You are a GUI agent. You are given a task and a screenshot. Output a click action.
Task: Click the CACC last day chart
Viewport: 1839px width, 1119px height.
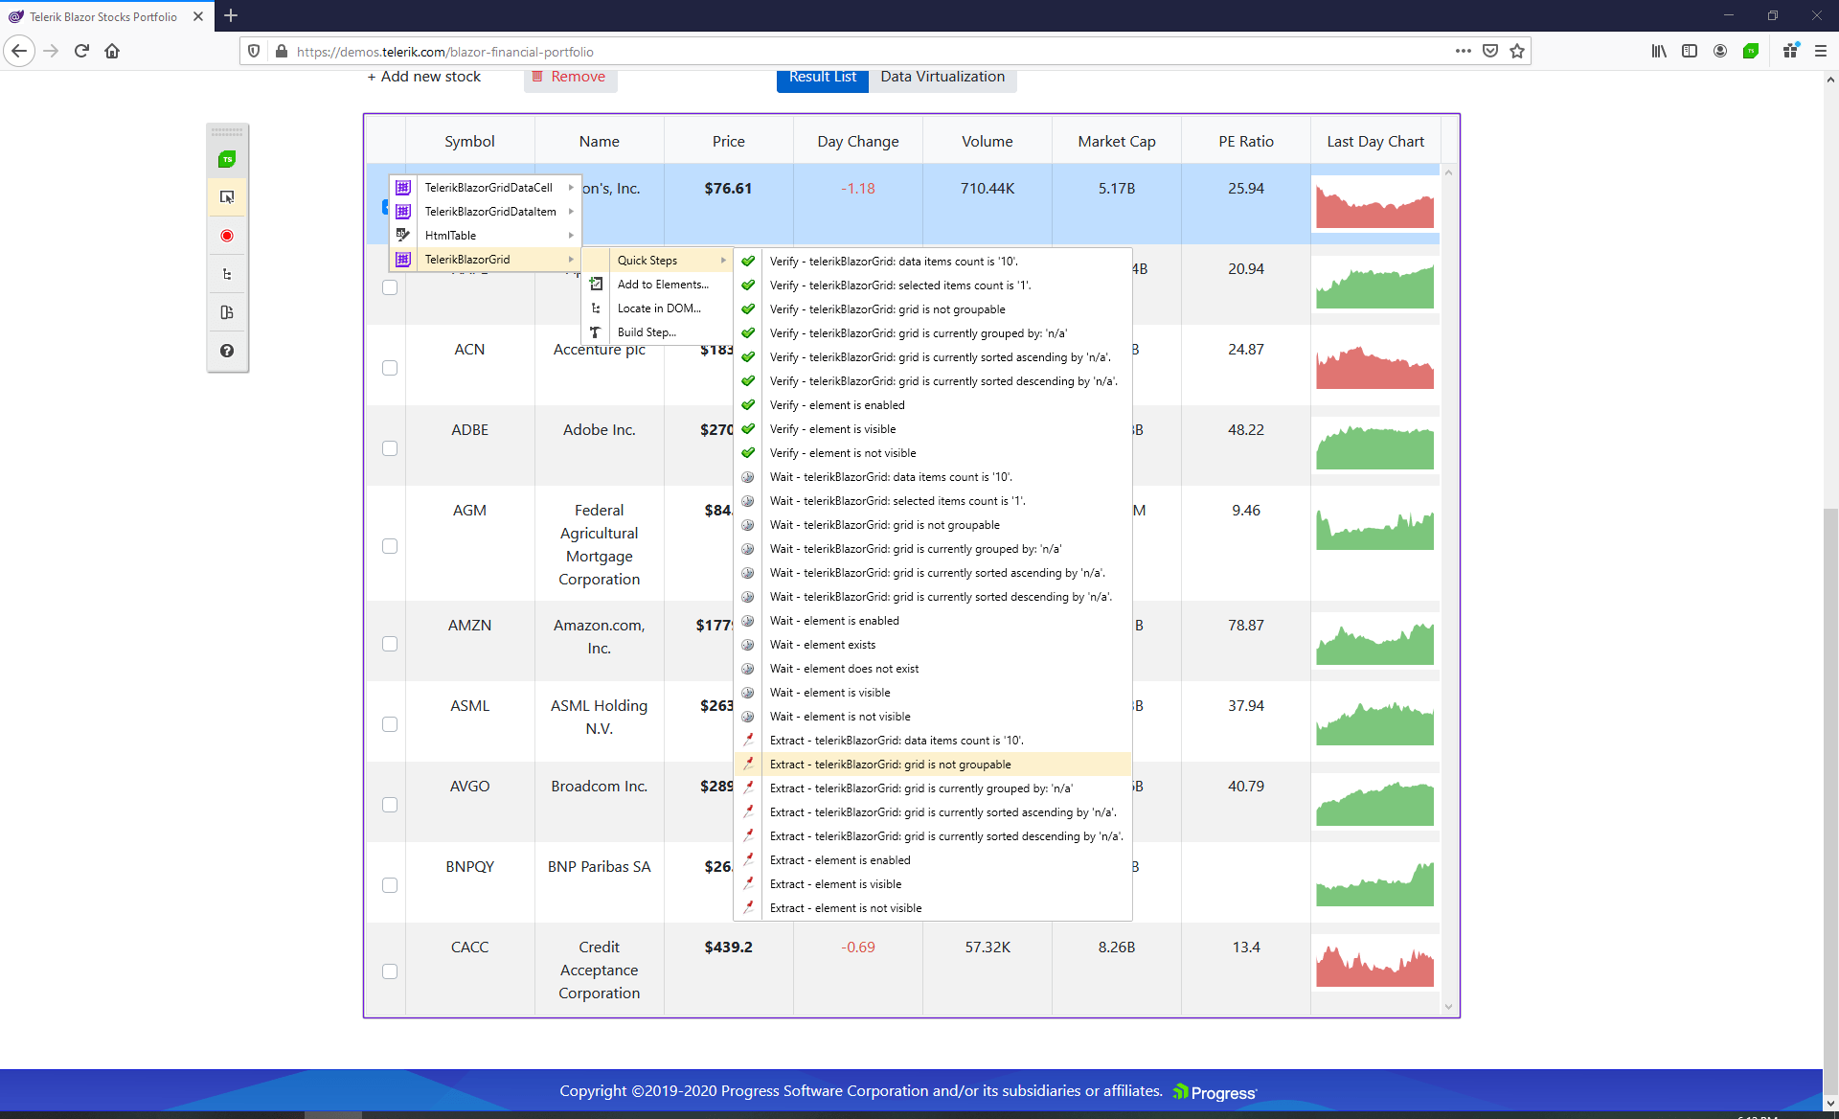click(1374, 966)
